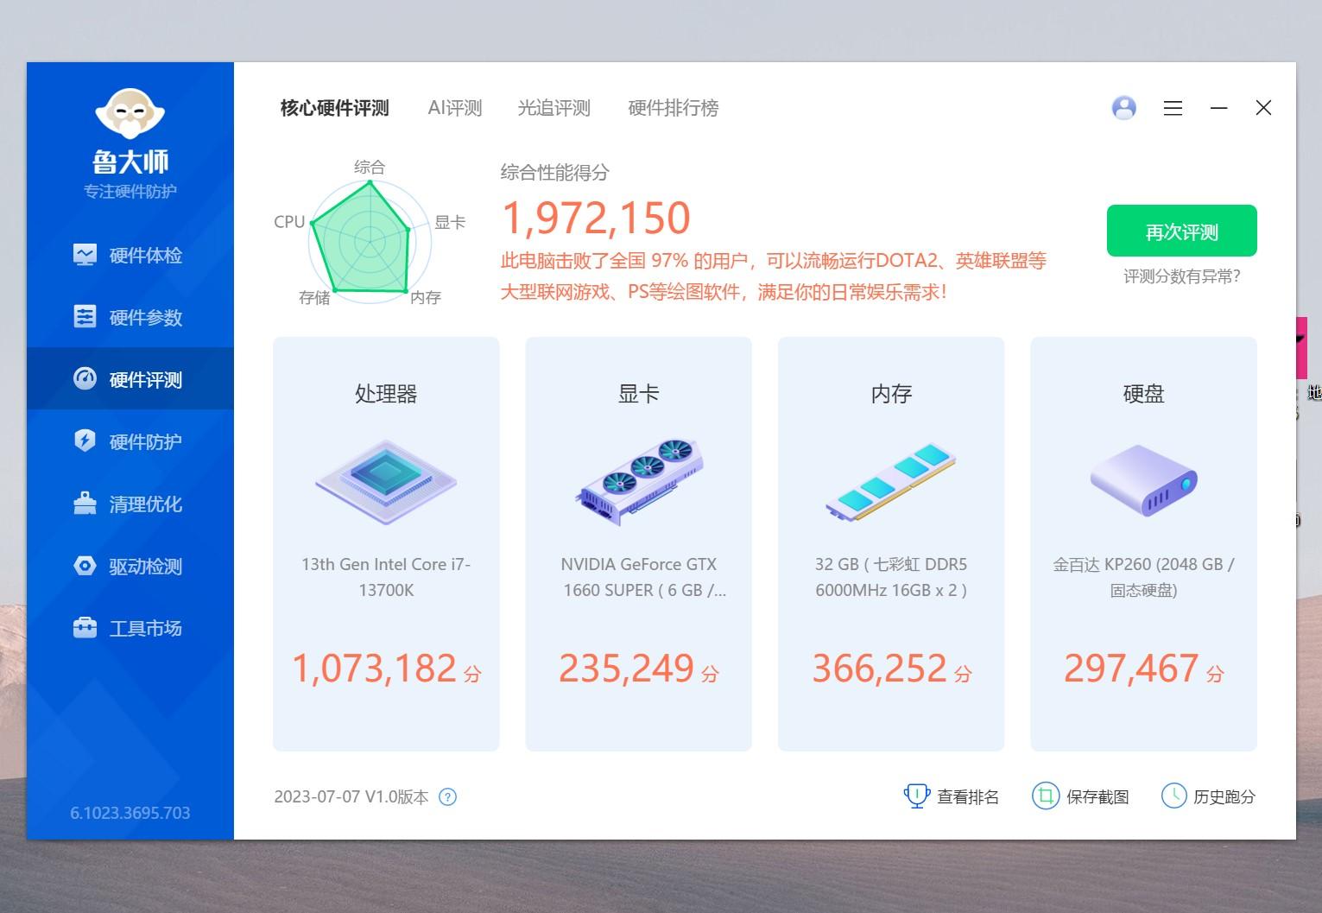Close the 鲁大师 window

tap(1263, 108)
